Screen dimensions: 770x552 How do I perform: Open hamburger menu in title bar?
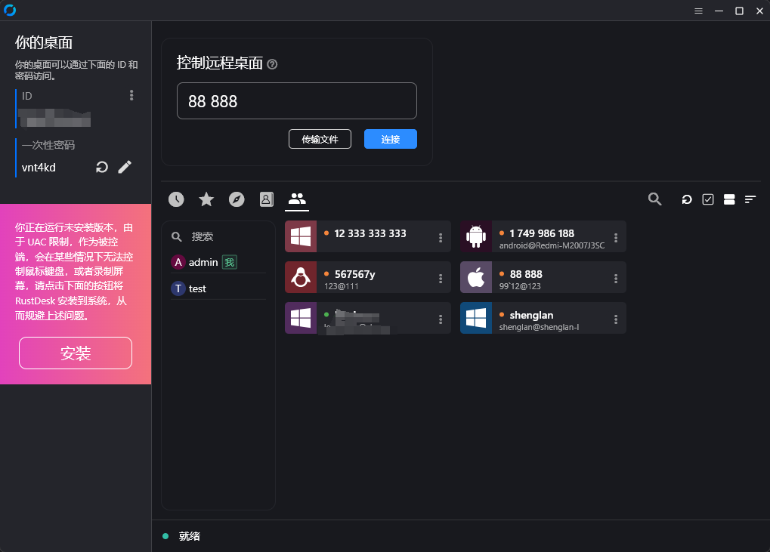[x=698, y=11]
